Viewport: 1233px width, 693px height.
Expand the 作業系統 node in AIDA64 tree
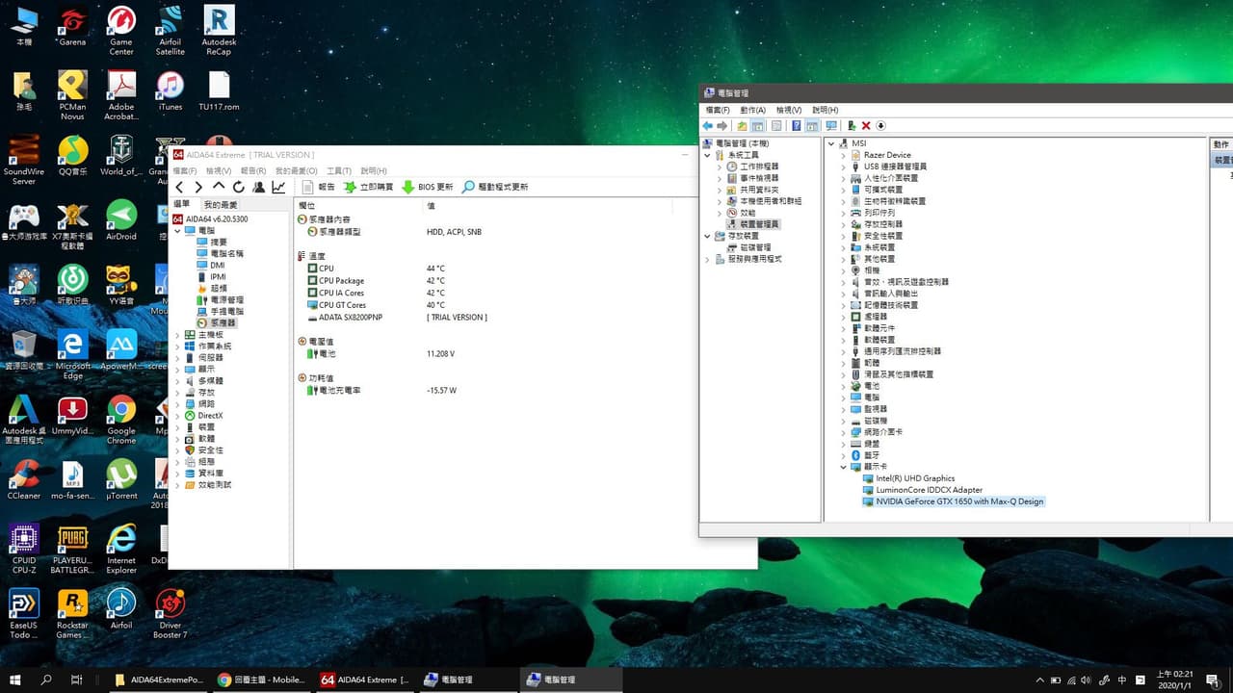coord(177,346)
